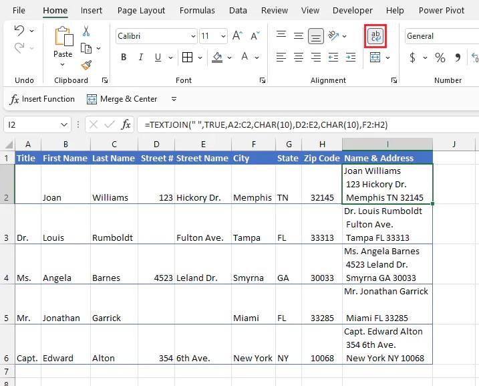Click Increase Font Size icon

click(x=237, y=36)
